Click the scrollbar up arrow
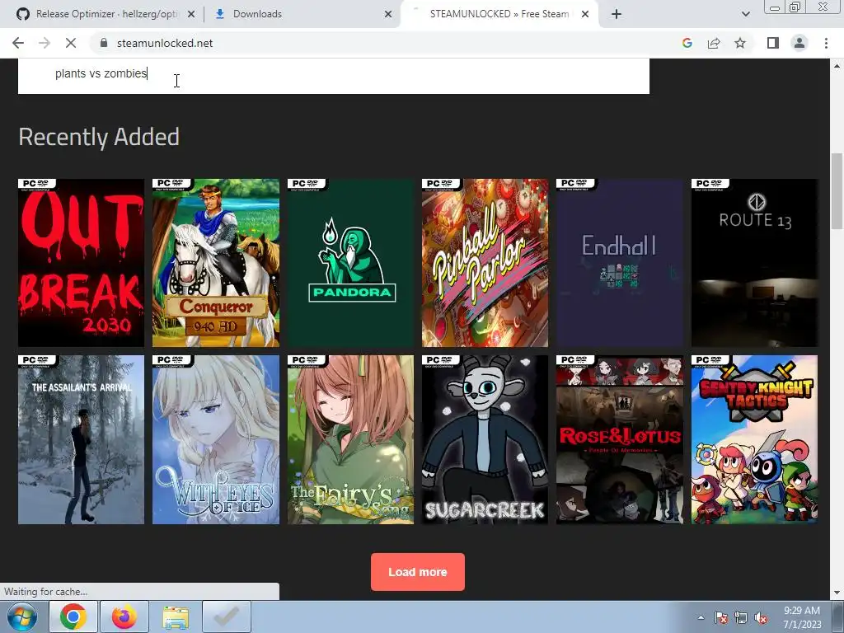Viewport: 844px width, 633px height. tap(837, 66)
